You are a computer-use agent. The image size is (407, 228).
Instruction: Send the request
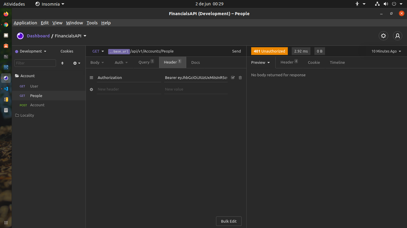(x=237, y=51)
